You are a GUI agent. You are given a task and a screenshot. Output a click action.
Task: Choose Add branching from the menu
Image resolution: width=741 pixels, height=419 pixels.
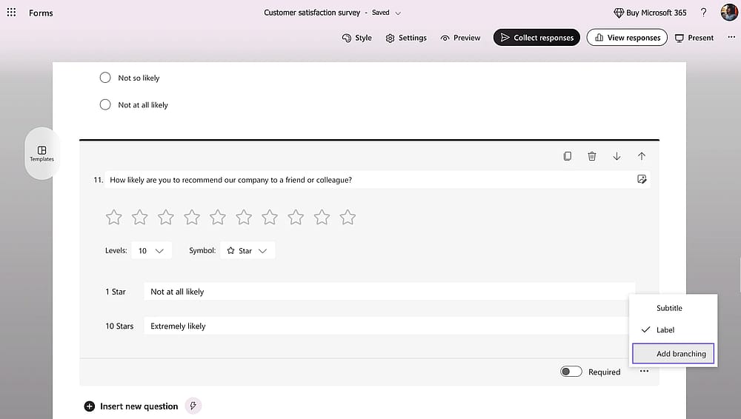(x=673, y=353)
